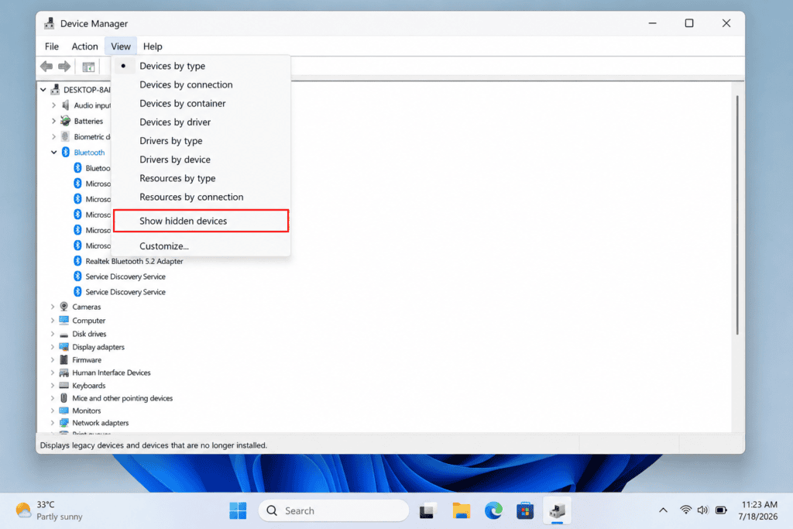Click the Audio inputs speaker icon
Viewport: 793px width, 529px height.
tap(65, 105)
